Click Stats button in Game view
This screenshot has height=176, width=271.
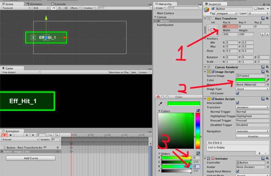click(133, 72)
